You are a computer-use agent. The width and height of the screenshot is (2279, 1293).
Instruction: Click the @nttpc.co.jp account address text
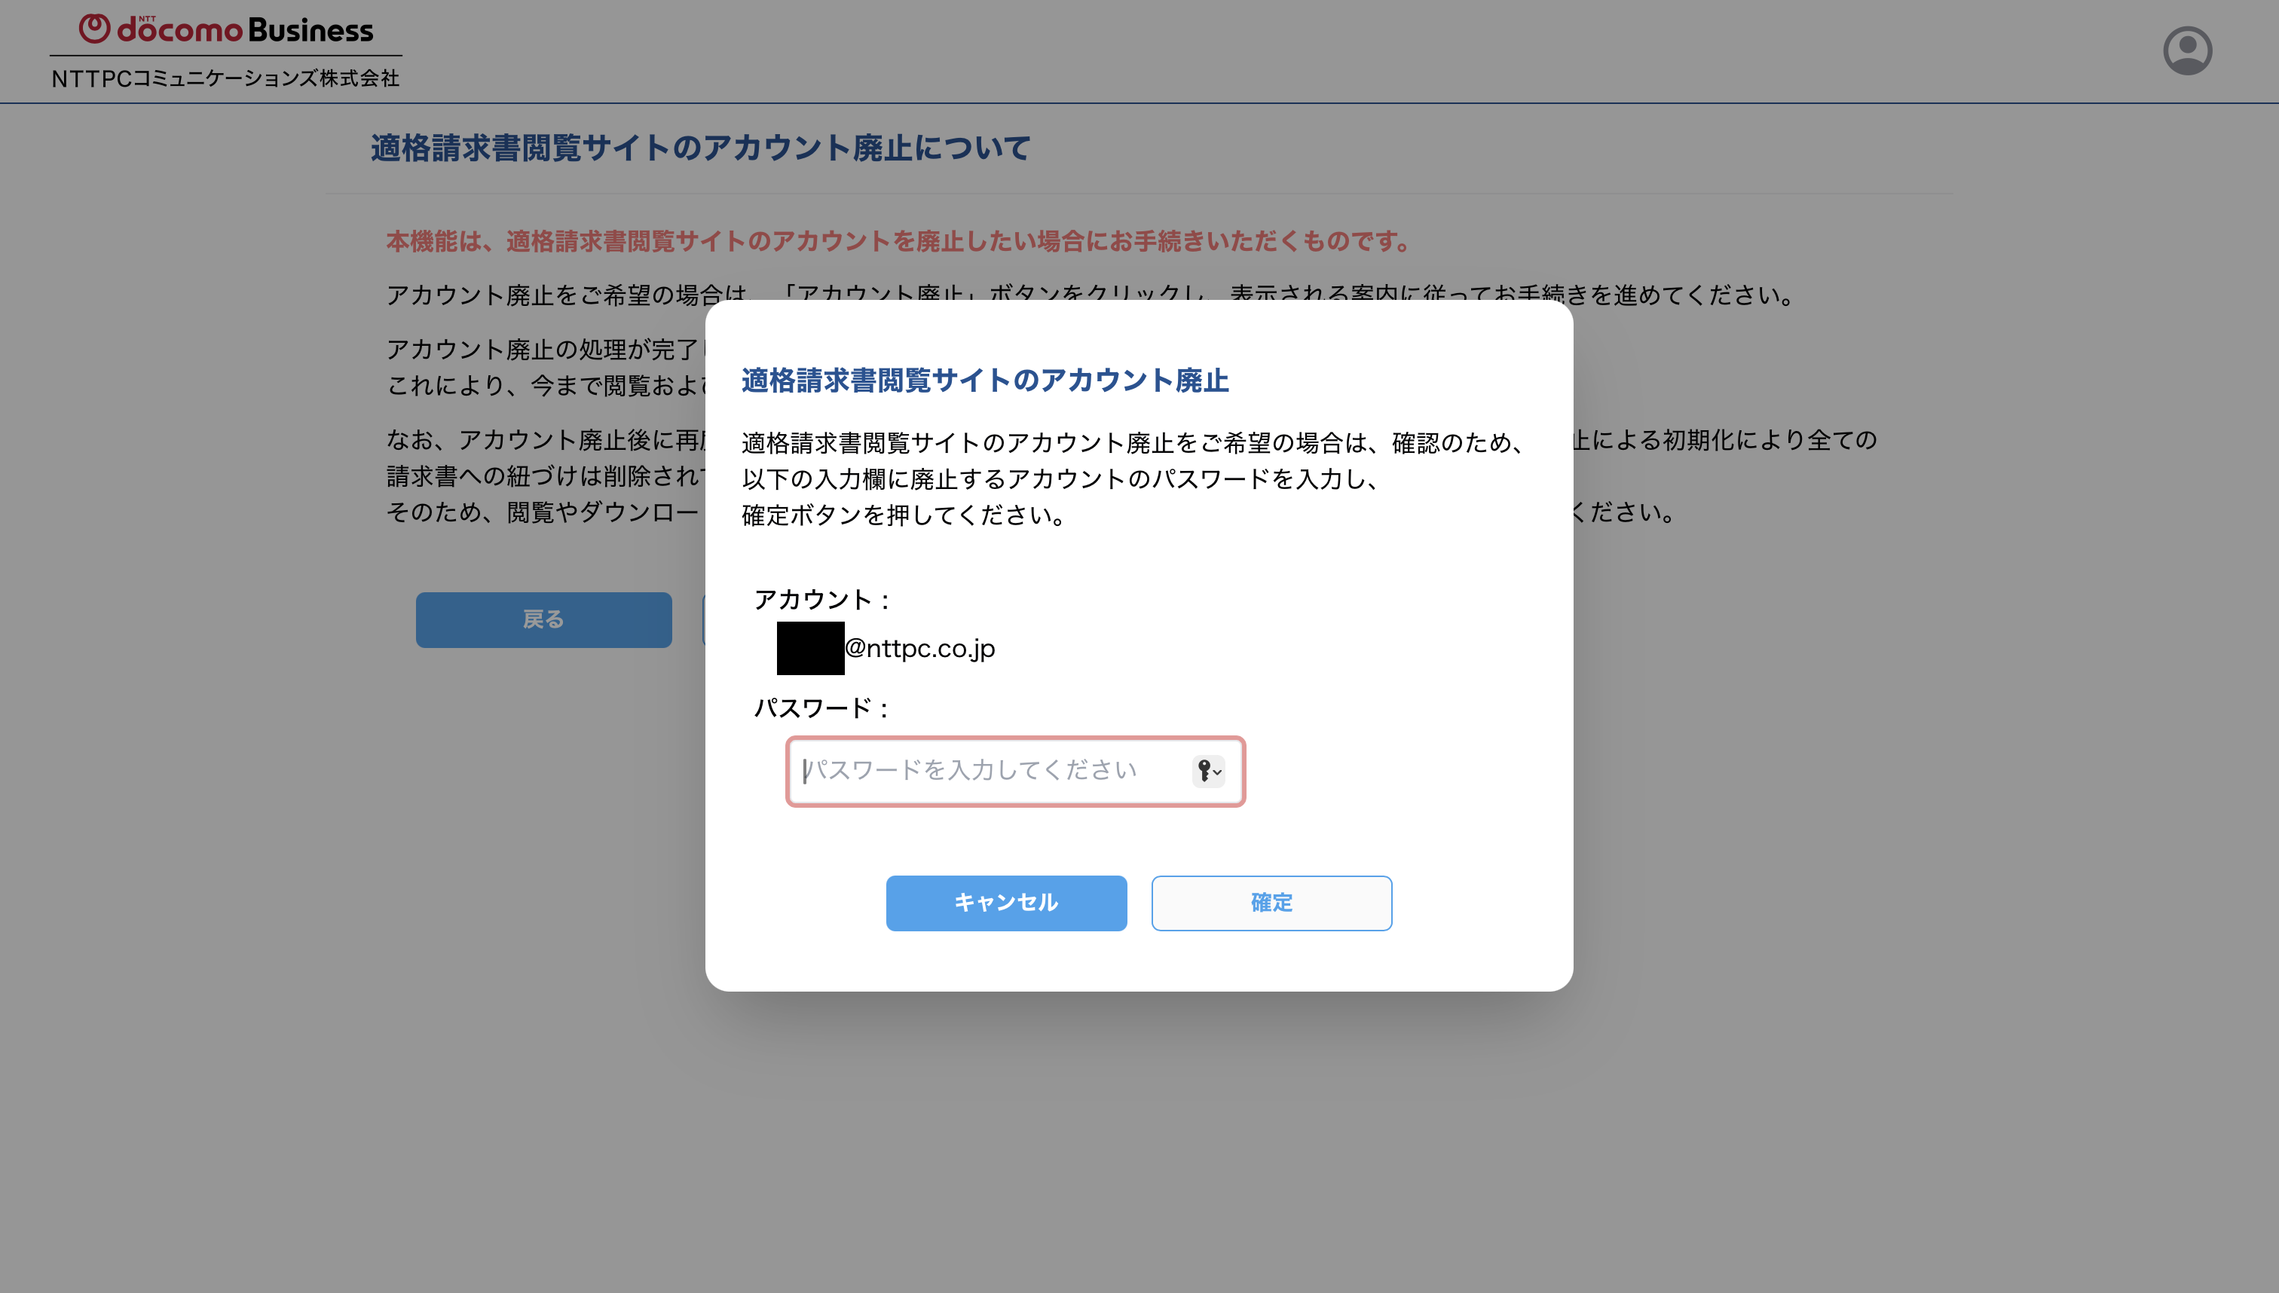919,648
